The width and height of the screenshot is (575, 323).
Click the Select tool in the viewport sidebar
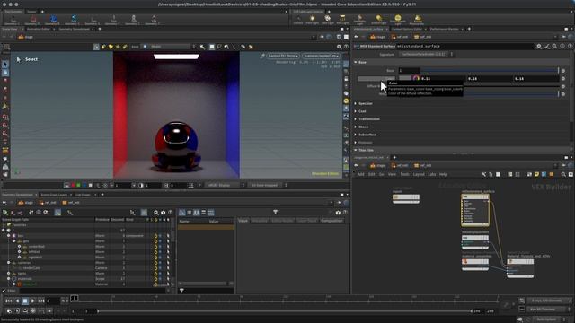tap(5, 65)
